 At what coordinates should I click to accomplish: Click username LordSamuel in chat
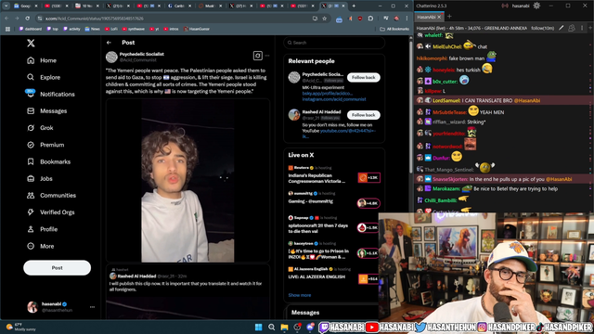[446, 101]
